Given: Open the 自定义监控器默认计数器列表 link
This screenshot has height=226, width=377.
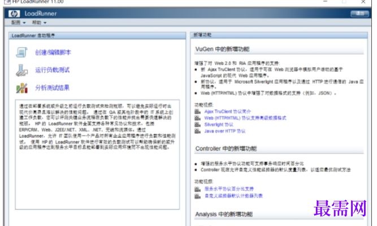Looking at the screenshot, I should tap(233, 196).
